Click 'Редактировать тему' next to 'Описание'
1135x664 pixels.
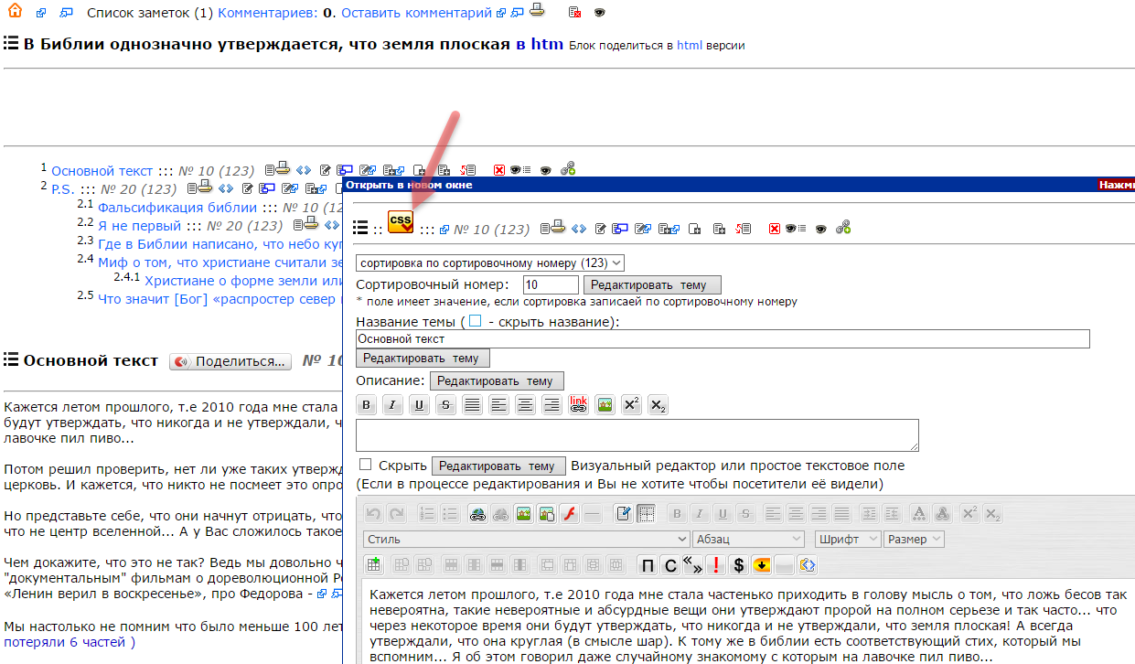coord(498,380)
